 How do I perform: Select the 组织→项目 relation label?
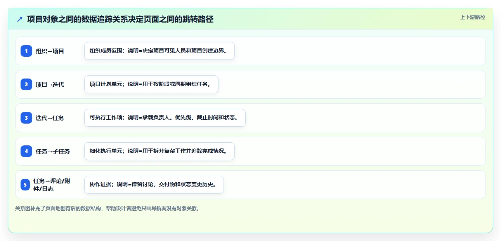[x=50, y=51]
